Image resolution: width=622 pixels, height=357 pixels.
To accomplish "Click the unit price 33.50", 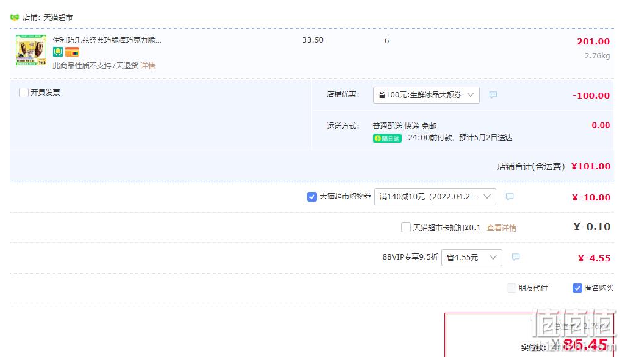I will 313,40.
